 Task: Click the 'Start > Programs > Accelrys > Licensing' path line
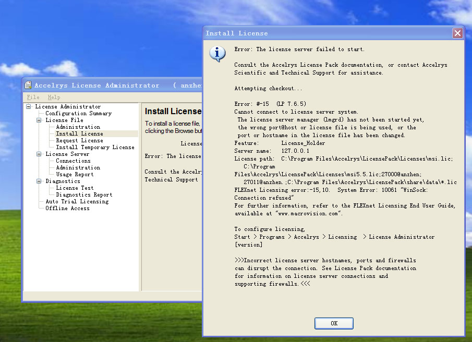(334, 237)
